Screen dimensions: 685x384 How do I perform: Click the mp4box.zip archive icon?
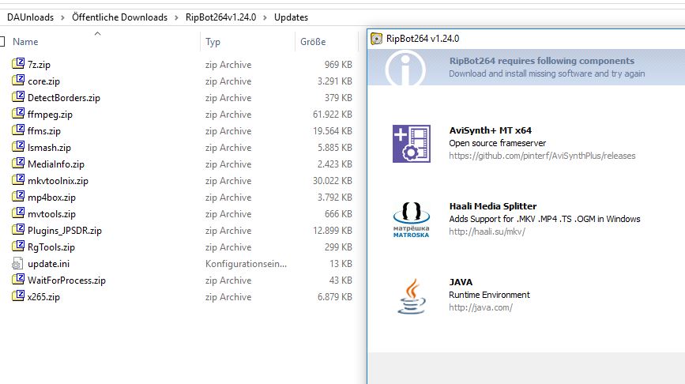(x=18, y=197)
